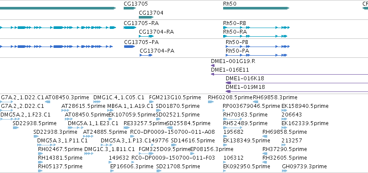Open the RE33257.5prime EST feature
Viewport: 368px width, 173px height.
(127, 128)
